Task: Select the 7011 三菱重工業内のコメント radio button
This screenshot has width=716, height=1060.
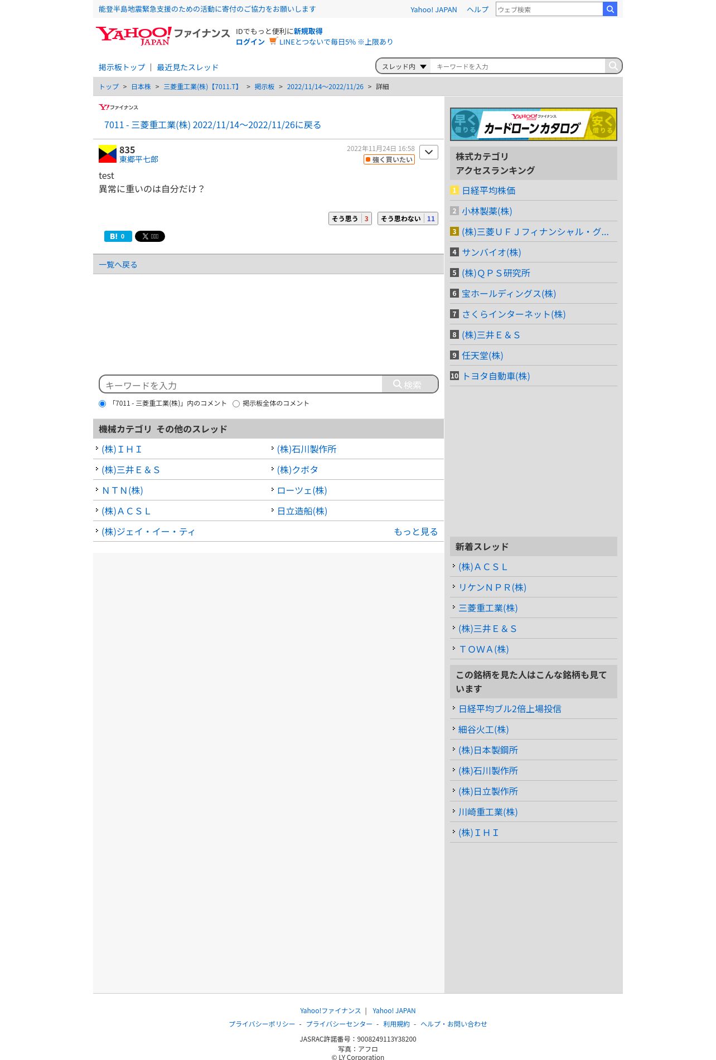Action: [x=102, y=403]
